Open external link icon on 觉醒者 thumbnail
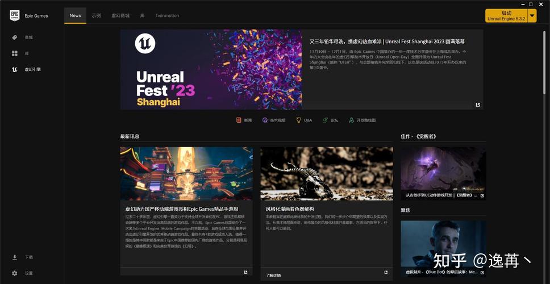This screenshot has height=284, width=550. [x=482, y=195]
